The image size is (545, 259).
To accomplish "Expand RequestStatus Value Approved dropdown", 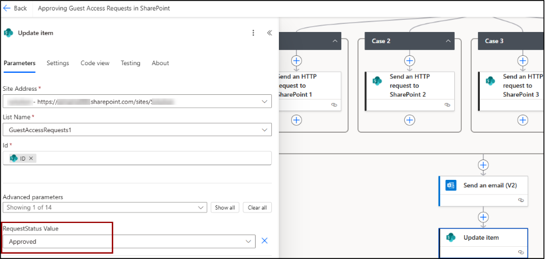I will pyautogui.click(x=249, y=241).
